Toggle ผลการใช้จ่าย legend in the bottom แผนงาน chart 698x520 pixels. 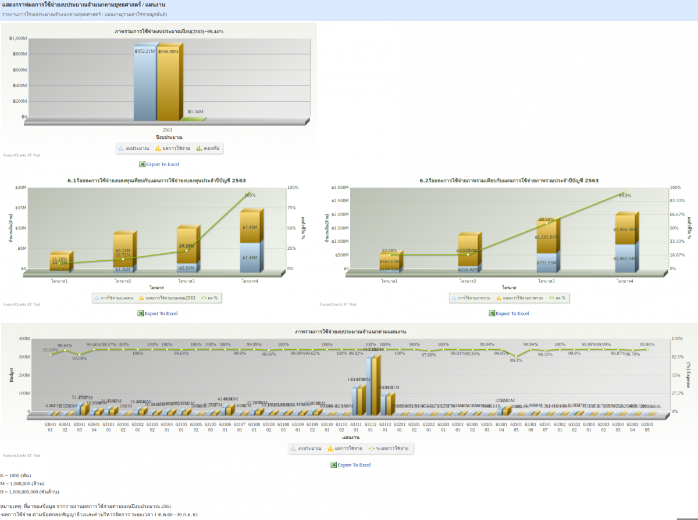click(344, 449)
